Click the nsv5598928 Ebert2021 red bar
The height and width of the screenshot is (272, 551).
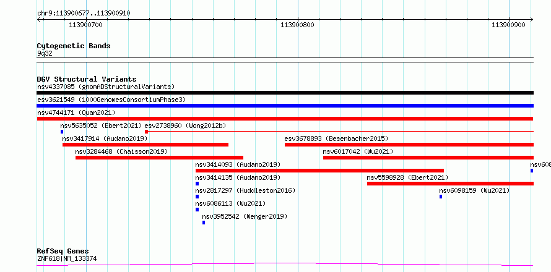pyautogui.click(x=450, y=184)
